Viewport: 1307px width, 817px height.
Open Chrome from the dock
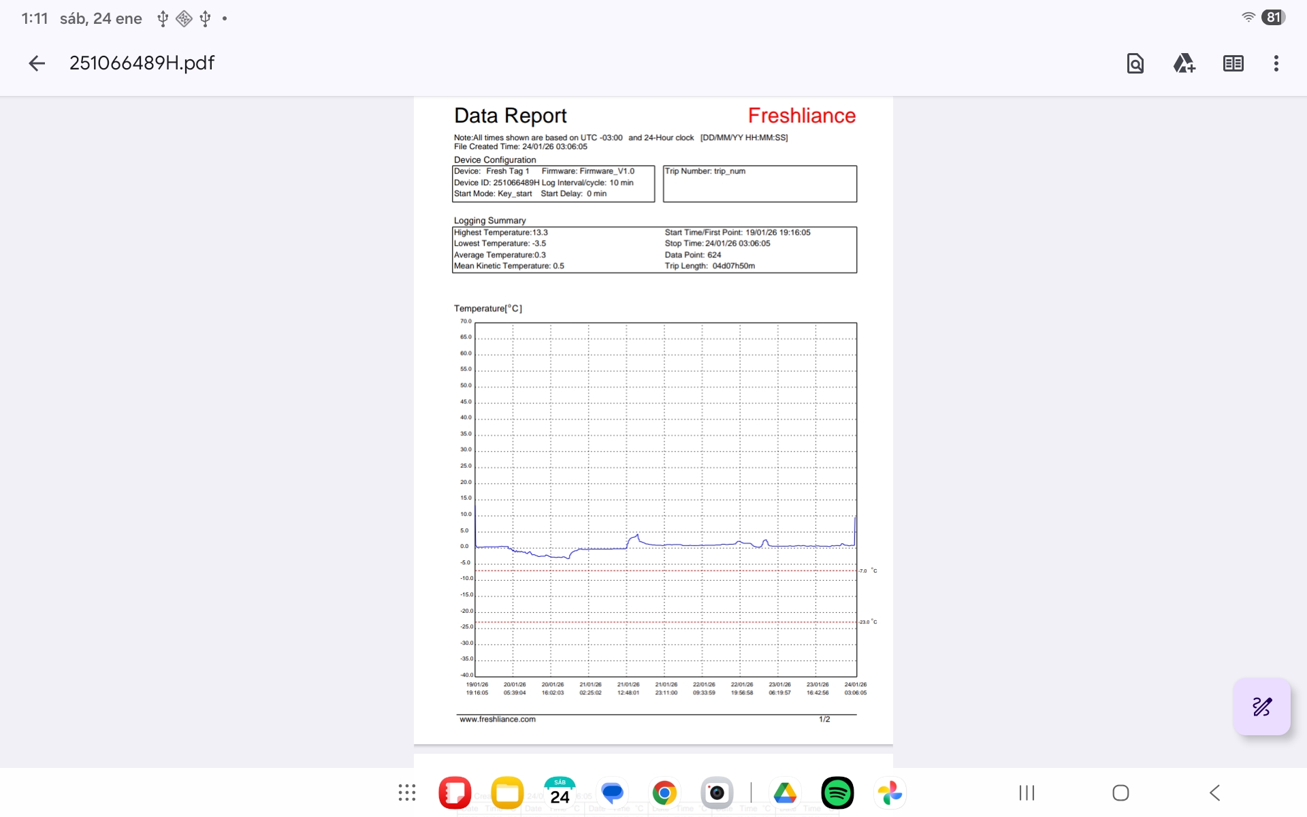pyautogui.click(x=664, y=792)
